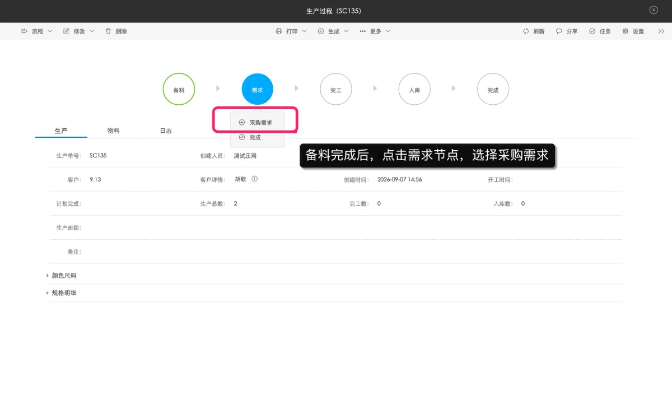Viewport: 672px width, 419px height.
Task: Click the 分享 button label
Action: point(572,31)
